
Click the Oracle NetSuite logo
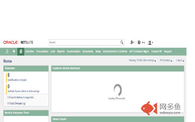[x=18, y=42]
